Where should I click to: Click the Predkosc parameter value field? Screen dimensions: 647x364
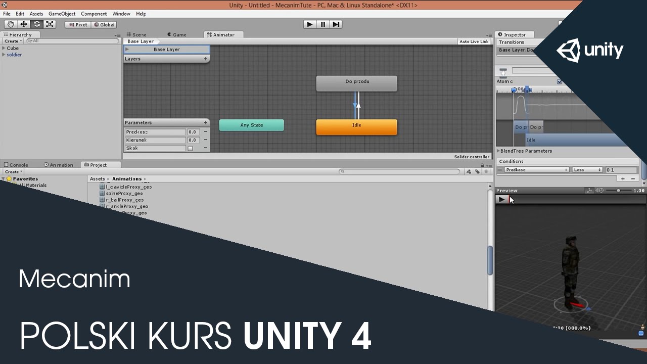[x=193, y=132]
